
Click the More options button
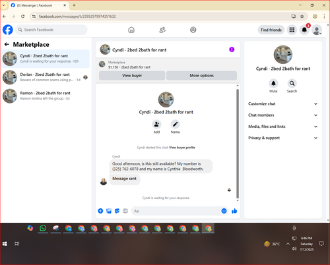201,76
